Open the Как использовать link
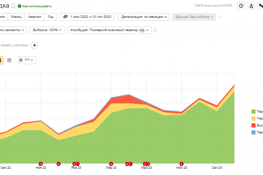Image resolution: width=263 pixels, height=175 pixels. pos(37,6)
